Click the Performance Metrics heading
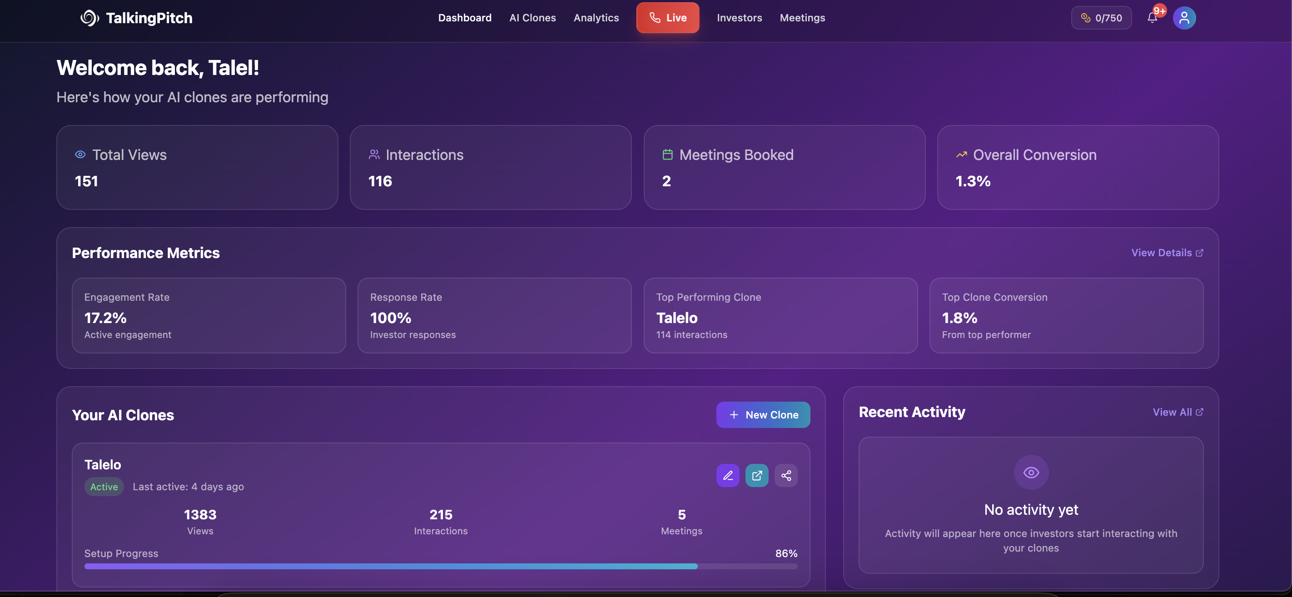 click(x=146, y=253)
